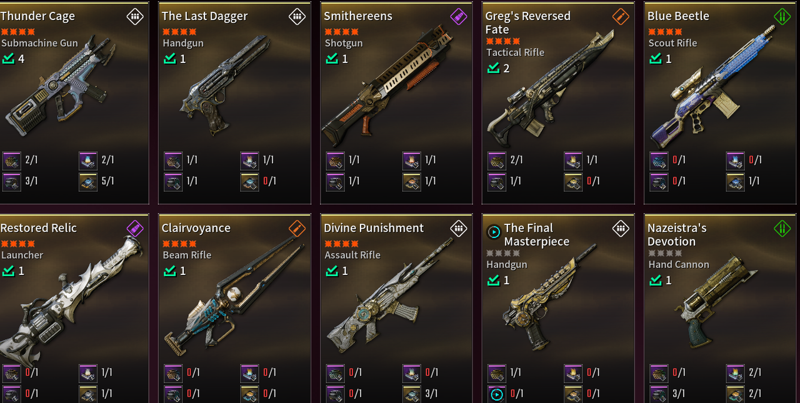Click the owned checkmark under Blue Beetle
Screen dimensions: 800x403
[656, 59]
